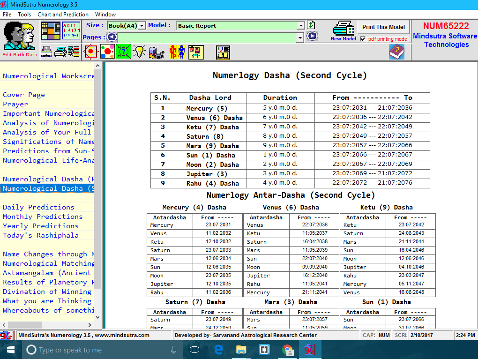Click Mercury (5) row in Dasha table
Viewport: 478px width, 359px height.
click(290, 108)
